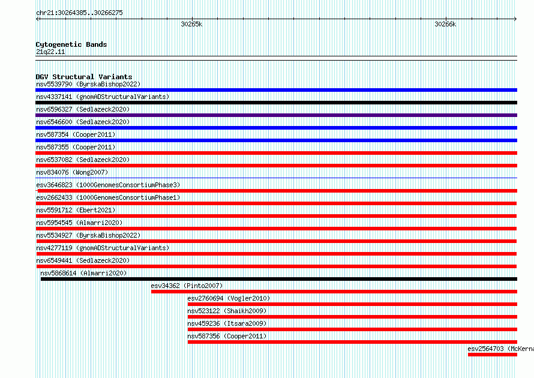Select the red bar for nsv4277119

pos(276,254)
